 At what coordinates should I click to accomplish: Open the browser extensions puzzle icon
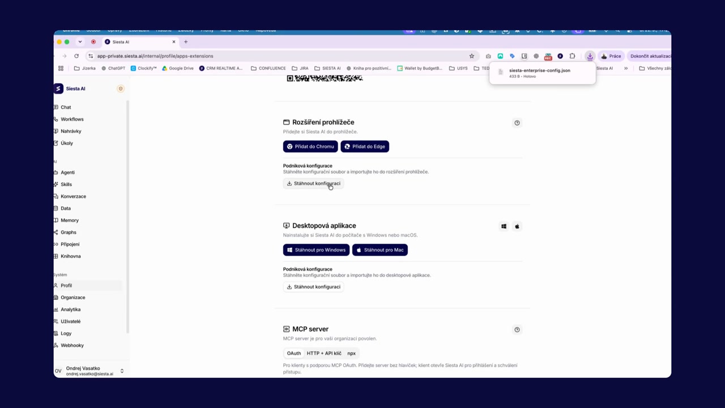(x=572, y=56)
